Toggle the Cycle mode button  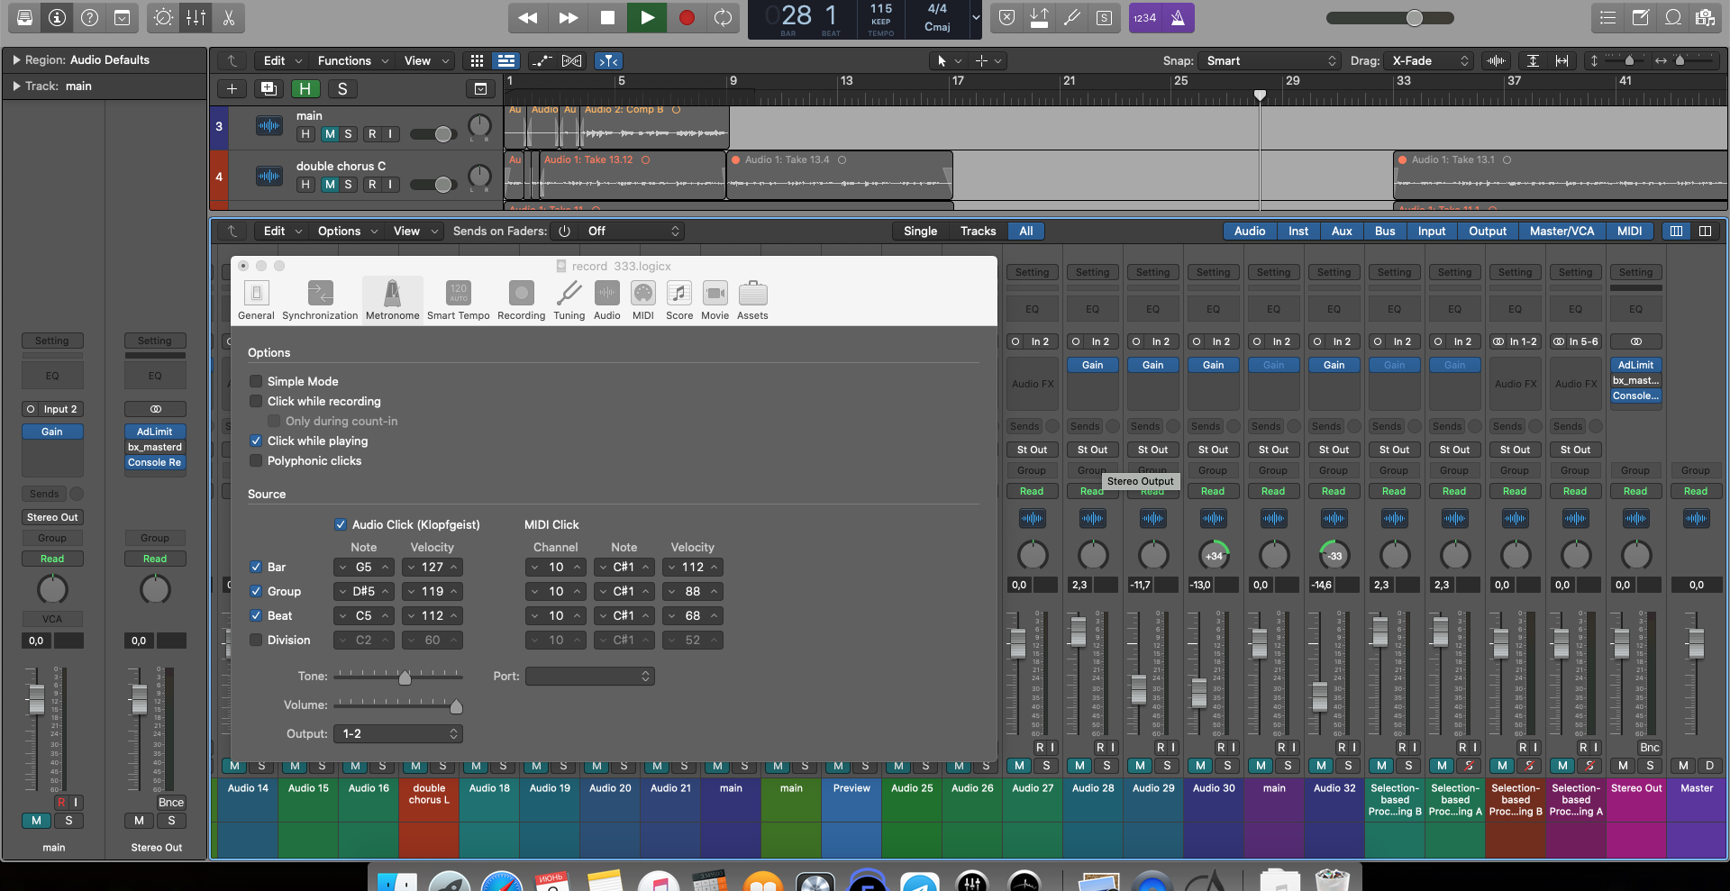(x=723, y=18)
